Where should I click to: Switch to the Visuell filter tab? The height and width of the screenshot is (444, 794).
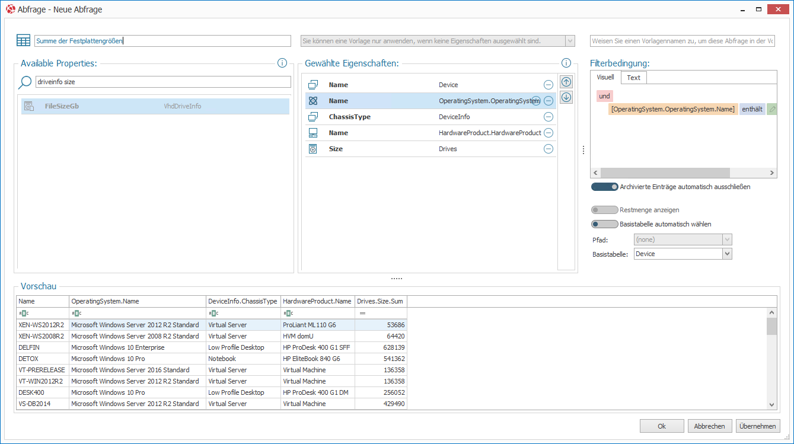[x=605, y=77]
